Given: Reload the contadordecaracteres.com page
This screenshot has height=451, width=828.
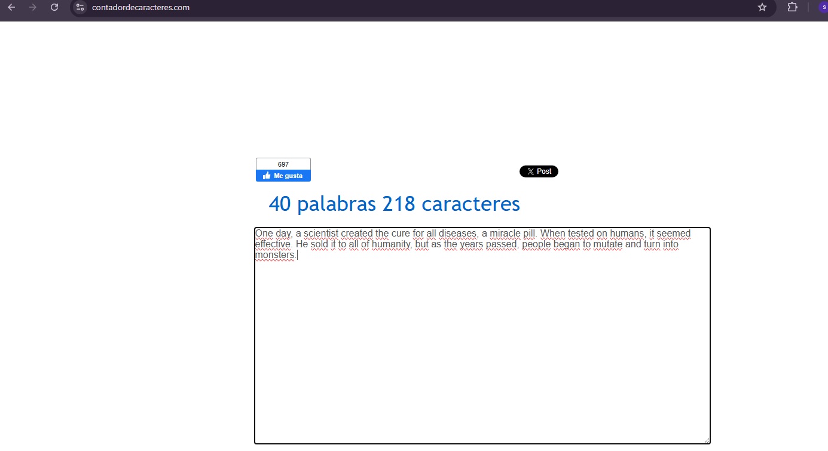Looking at the screenshot, I should coord(54,7).
